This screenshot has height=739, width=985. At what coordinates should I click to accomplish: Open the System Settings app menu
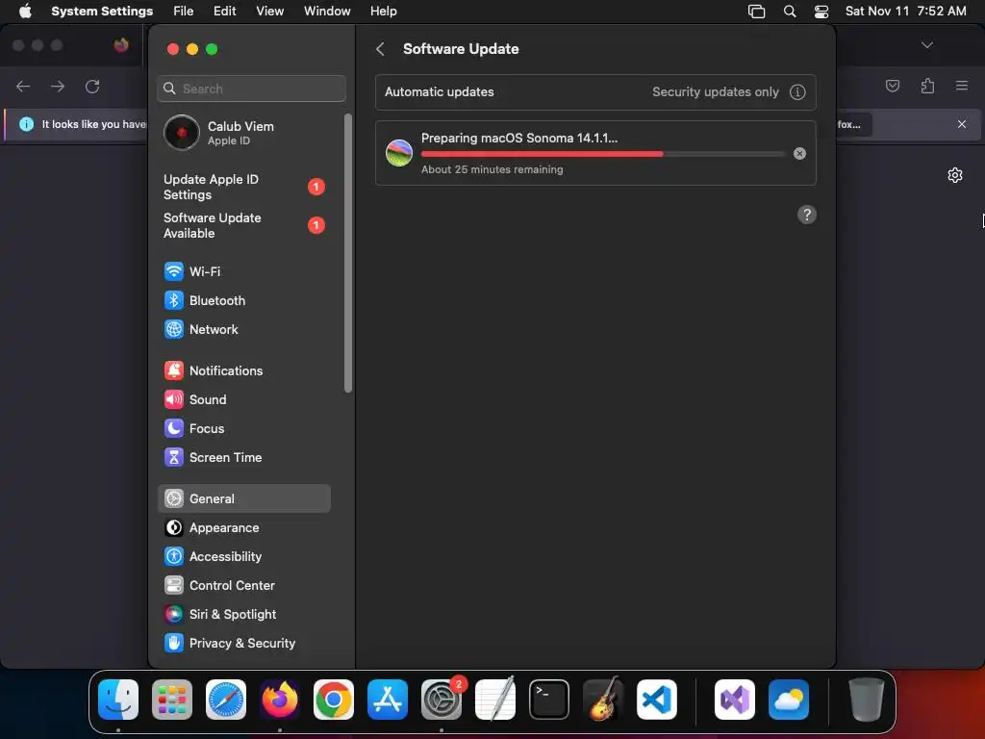[x=102, y=12]
